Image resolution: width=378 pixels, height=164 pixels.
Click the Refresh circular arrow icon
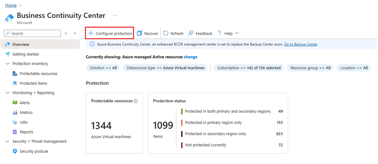(166, 33)
